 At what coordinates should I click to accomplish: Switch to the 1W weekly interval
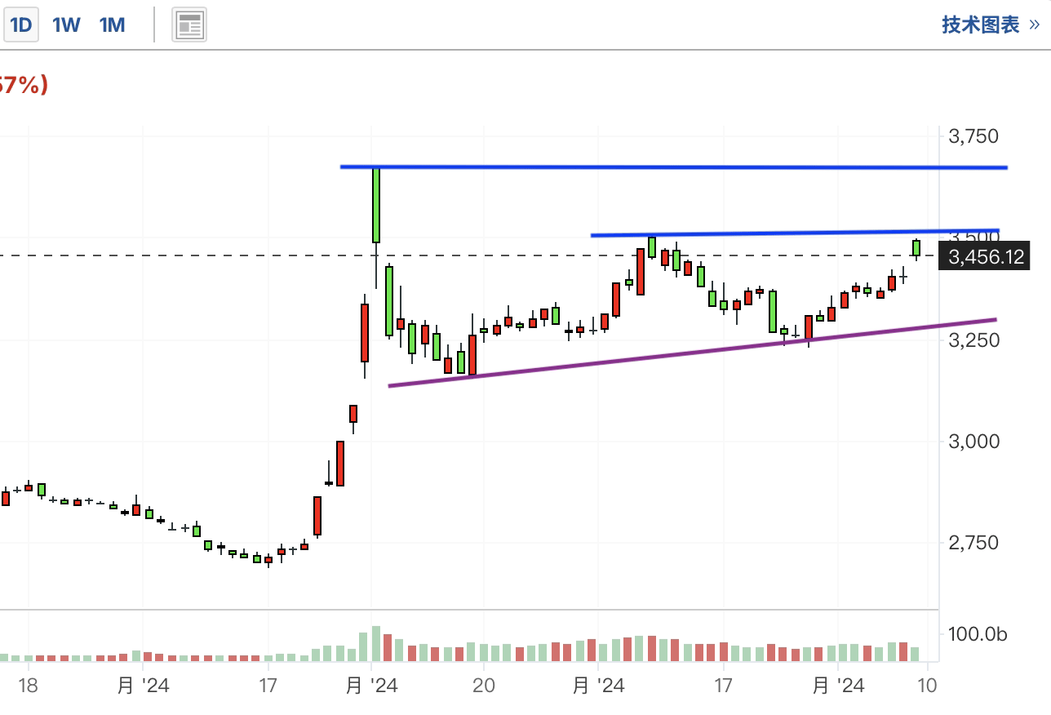click(x=66, y=25)
